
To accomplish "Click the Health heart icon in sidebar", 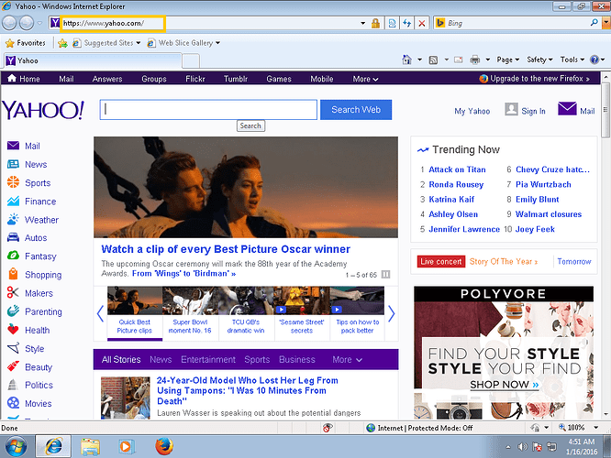I will coord(13,330).
